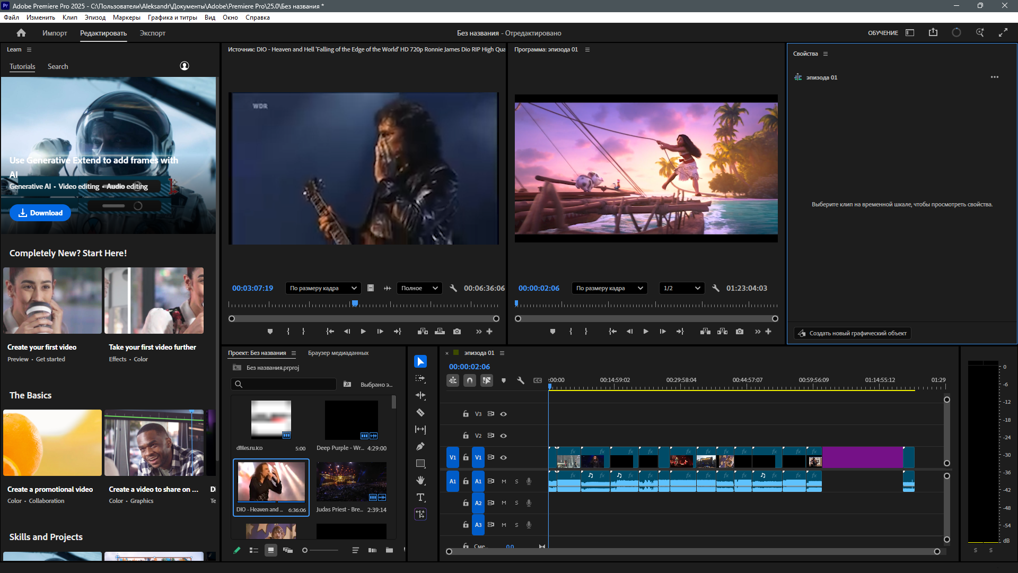The image size is (1018, 573).
Task: Open Source monitor resolution dropdown 'Полное'
Action: [x=419, y=288]
